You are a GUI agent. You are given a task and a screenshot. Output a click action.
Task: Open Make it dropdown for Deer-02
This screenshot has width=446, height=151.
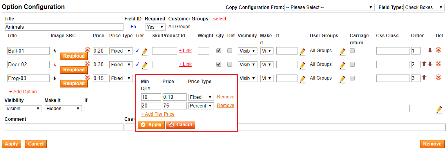pos(267,65)
